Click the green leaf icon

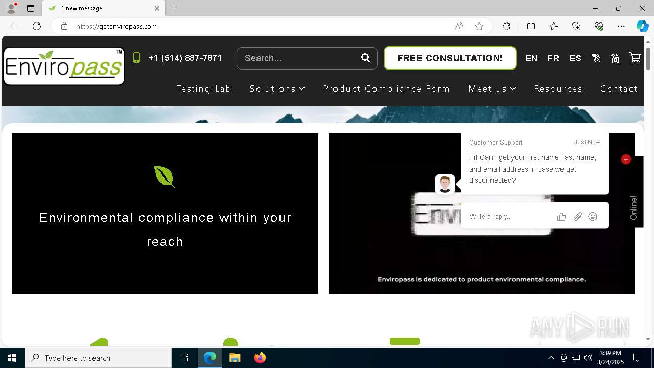pos(165,176)
